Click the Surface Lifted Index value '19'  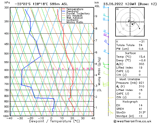click(141, 68)
